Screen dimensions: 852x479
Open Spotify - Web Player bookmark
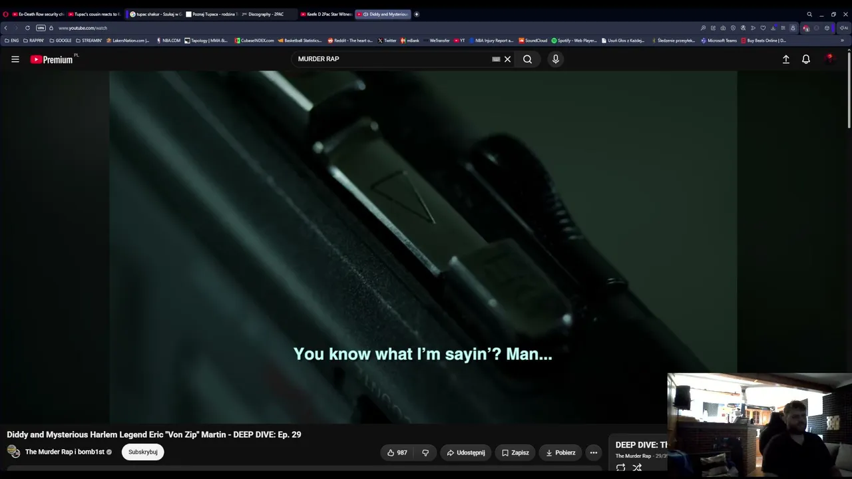[574, 41]
